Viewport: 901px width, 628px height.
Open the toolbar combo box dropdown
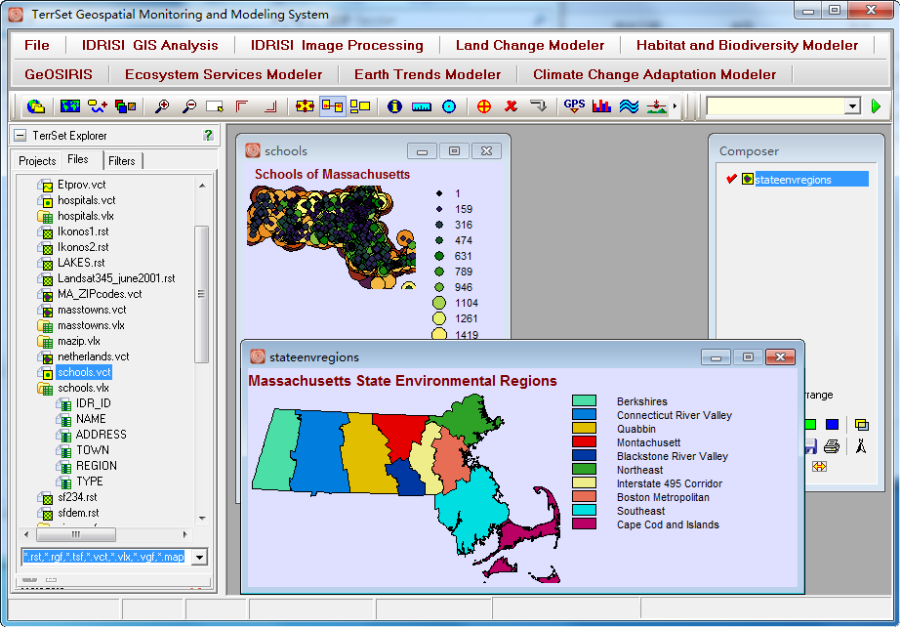(x=851, y=105)
